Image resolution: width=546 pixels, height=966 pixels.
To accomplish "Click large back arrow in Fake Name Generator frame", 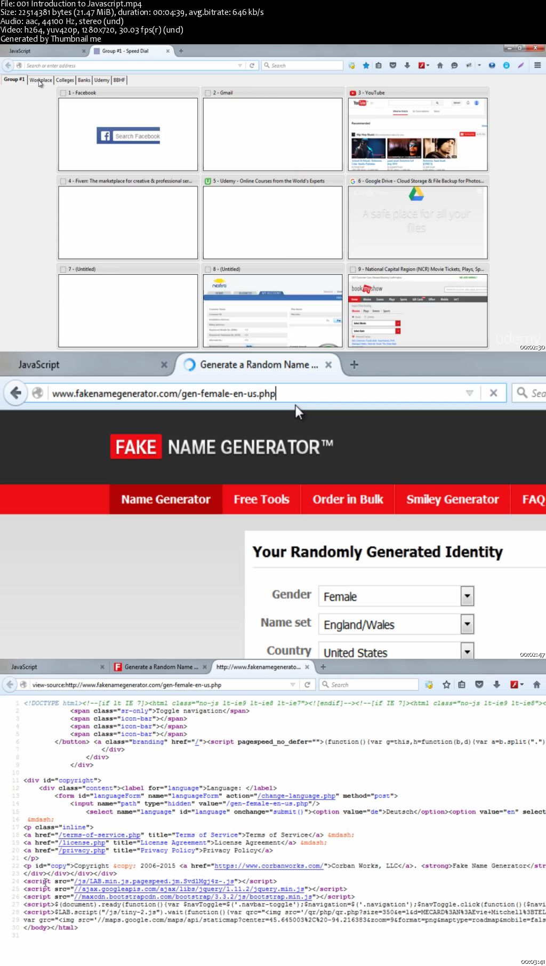I will pos(15,393).
